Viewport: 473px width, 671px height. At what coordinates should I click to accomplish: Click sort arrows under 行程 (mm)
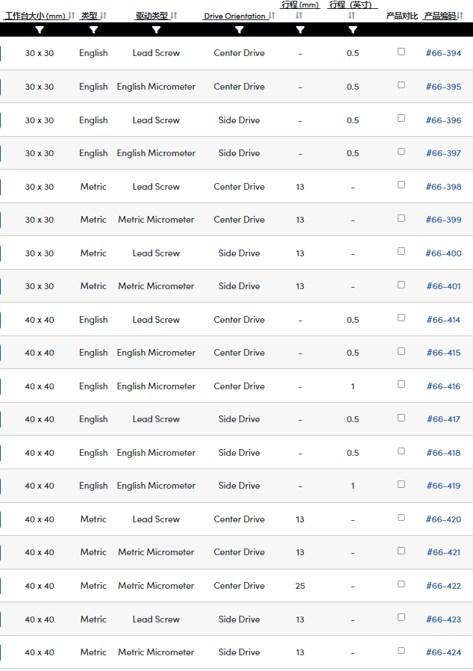299,16
